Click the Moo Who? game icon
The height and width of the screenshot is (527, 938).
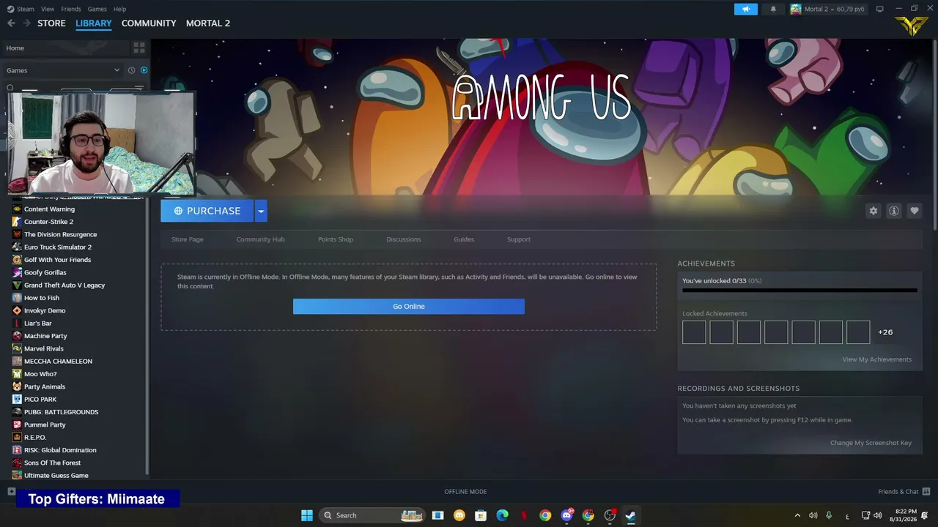(x=17, y=374)
